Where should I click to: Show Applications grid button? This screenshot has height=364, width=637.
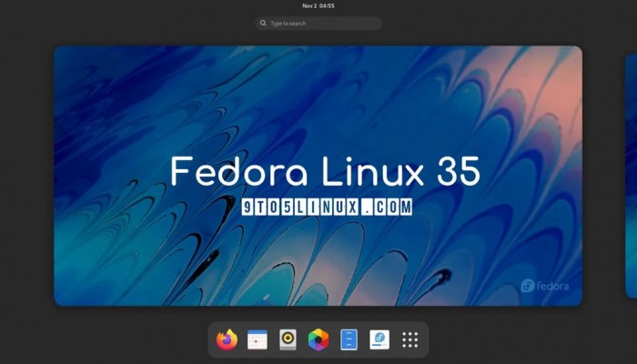[x=409, y=339]
